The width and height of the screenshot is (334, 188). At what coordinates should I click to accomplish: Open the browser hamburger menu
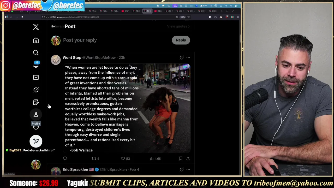tap(238, 17)
